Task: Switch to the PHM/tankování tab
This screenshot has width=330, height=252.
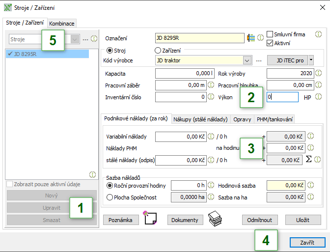Action: pos(275,119)
